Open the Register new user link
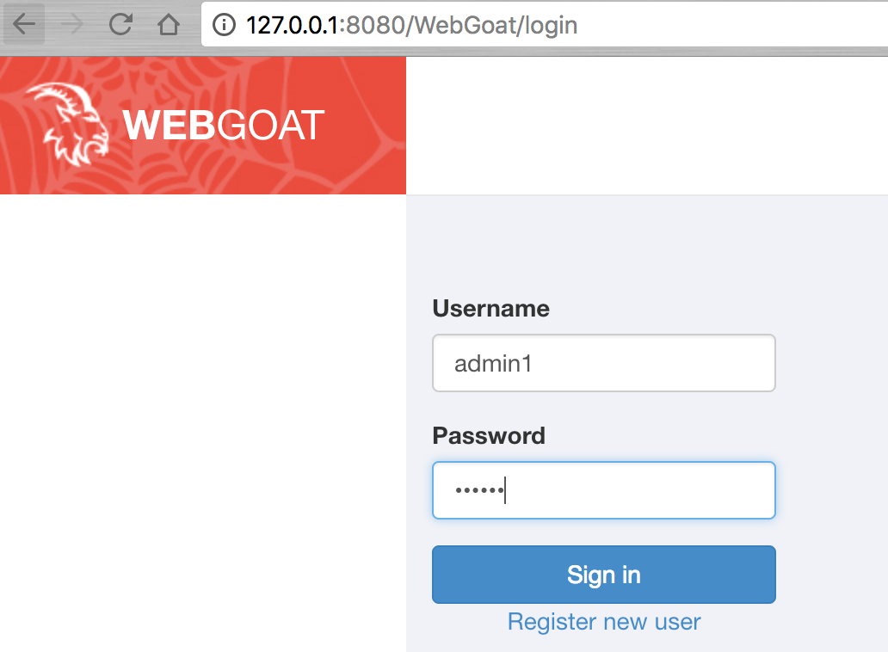The width and height of the screenshot is (888, 652). [604, 621]
